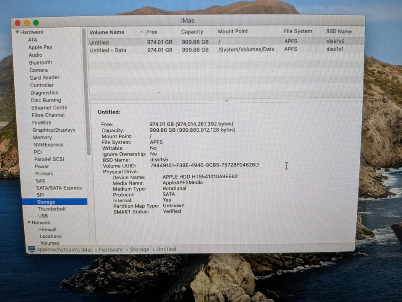Click the pane divider handle between panels
Image resolution: width=402 pixels, height=302 pixels.
pos(226,101)
